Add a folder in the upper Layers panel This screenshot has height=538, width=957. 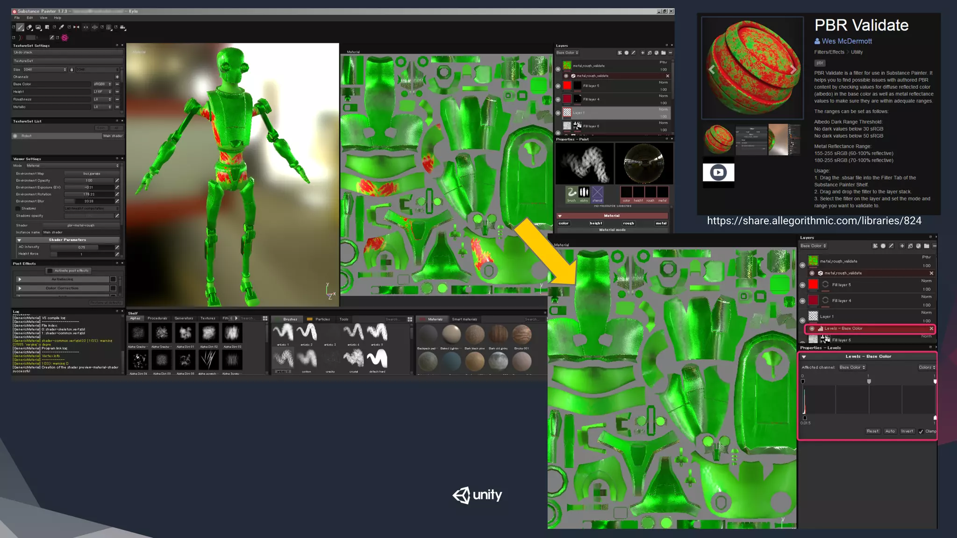coord(664,53)
